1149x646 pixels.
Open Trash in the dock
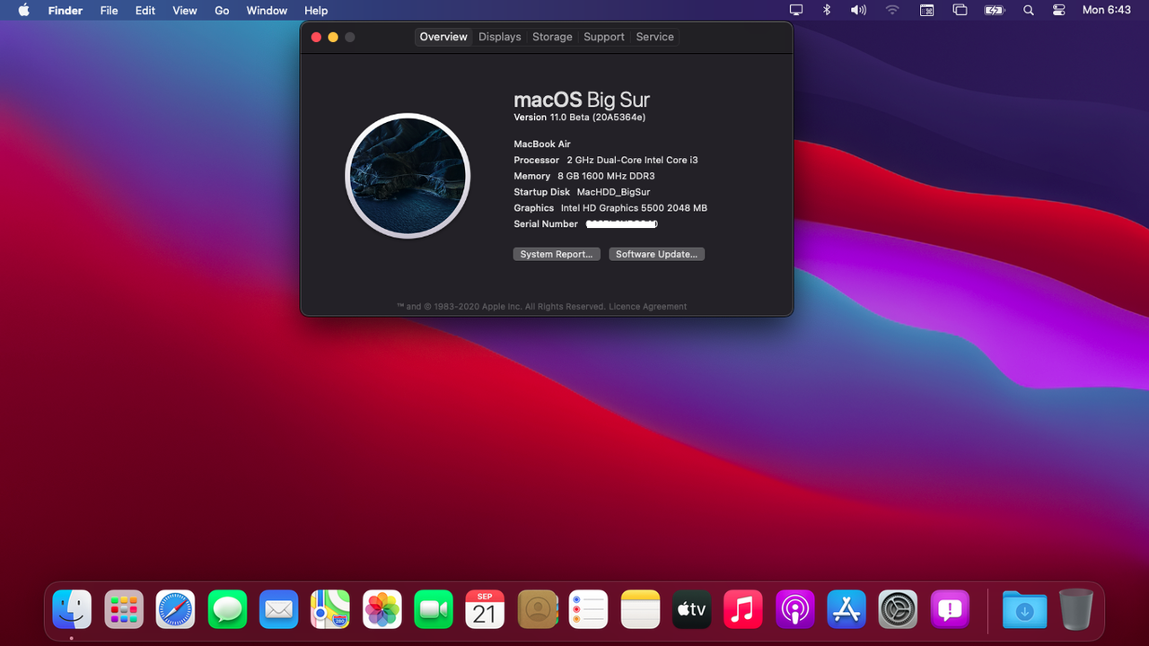point(1076,609)
